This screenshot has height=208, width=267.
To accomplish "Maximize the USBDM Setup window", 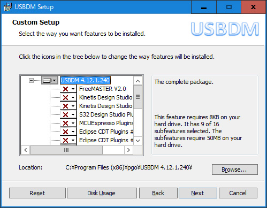I will click(229, 7).
